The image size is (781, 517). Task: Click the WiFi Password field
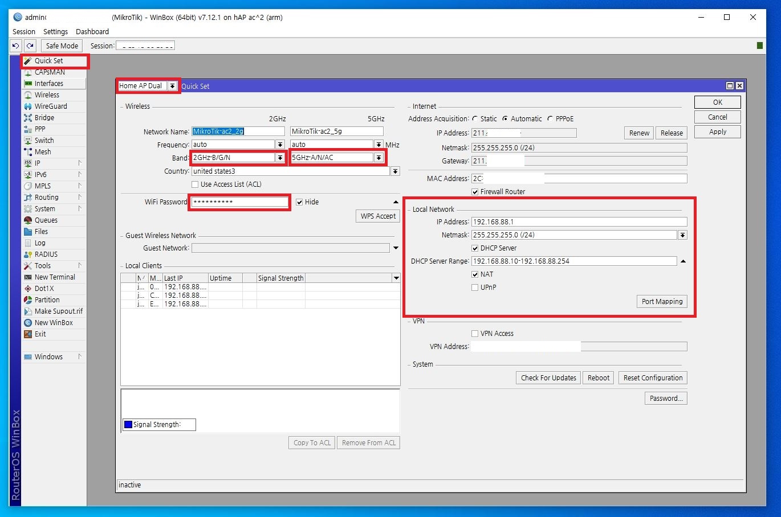point(239,202)
